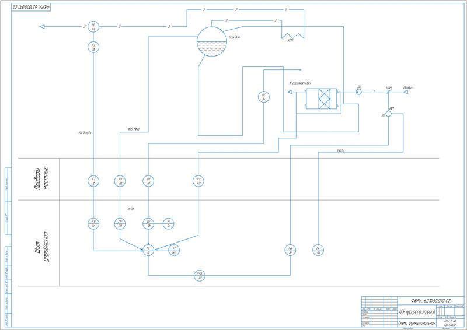
Task: Select the QC controller circle next to H 5a
Action: coord(148,223)
